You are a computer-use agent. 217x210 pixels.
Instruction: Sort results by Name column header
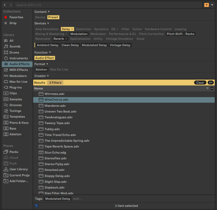pyautogui.click(x=38, y=88)
